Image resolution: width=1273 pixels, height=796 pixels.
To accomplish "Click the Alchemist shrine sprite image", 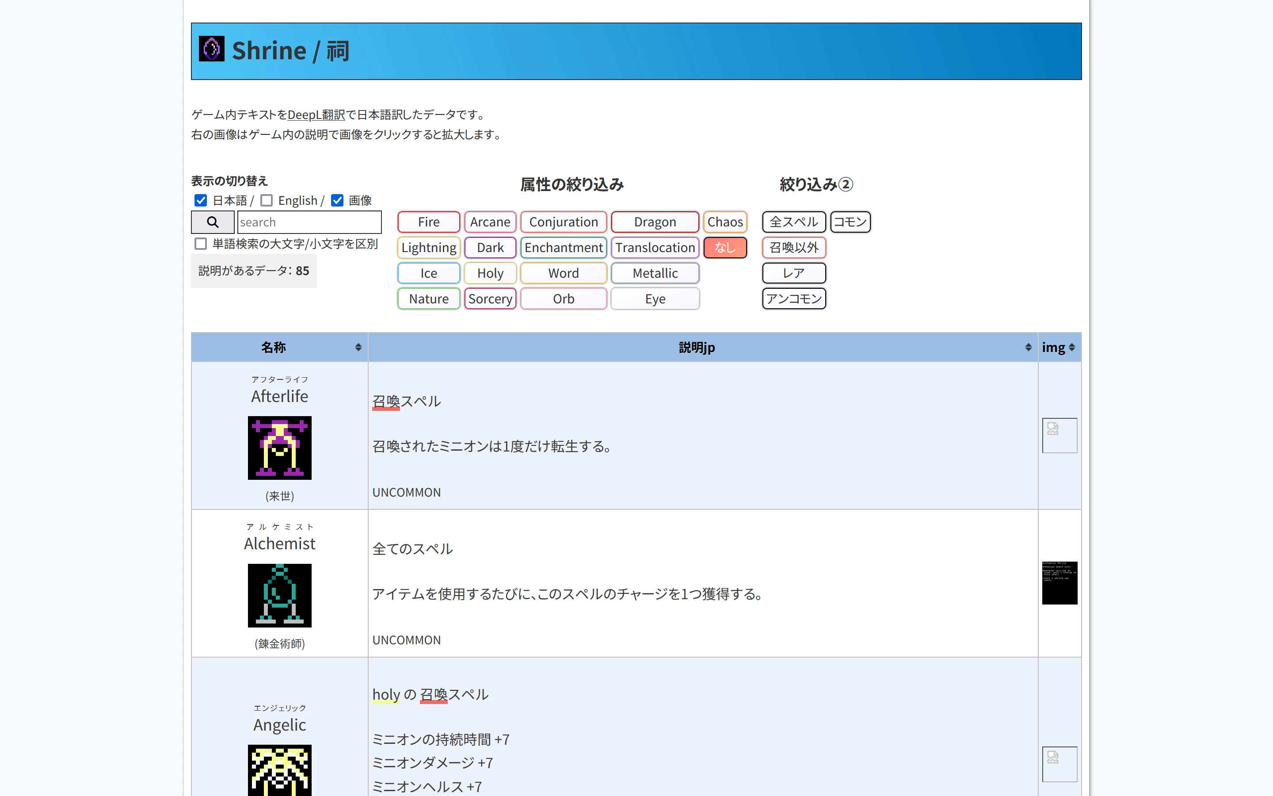I will coord(279,595).
